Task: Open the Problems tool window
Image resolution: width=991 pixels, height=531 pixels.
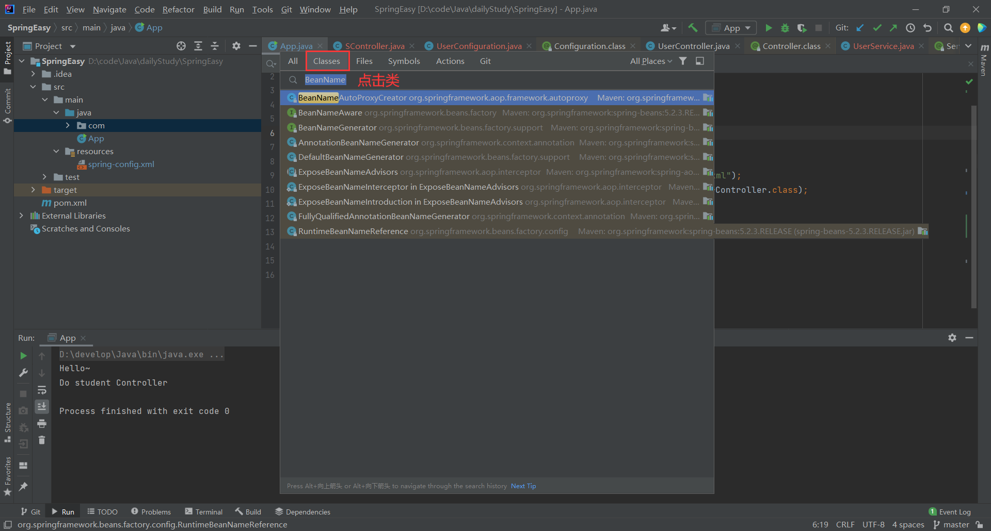Action: 151,511
